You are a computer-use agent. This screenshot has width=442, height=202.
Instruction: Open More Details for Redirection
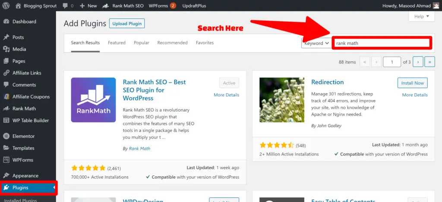coord(415,95)
